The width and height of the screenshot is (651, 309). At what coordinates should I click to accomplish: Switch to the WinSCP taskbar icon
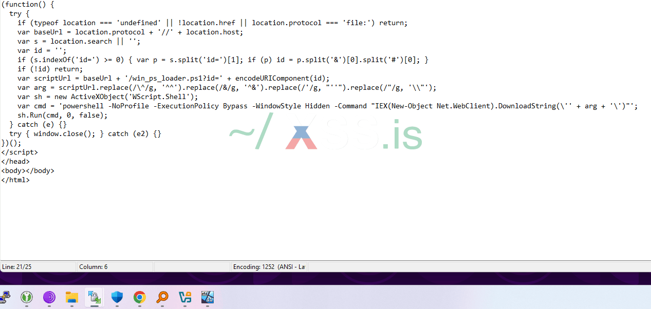(95, 297)
